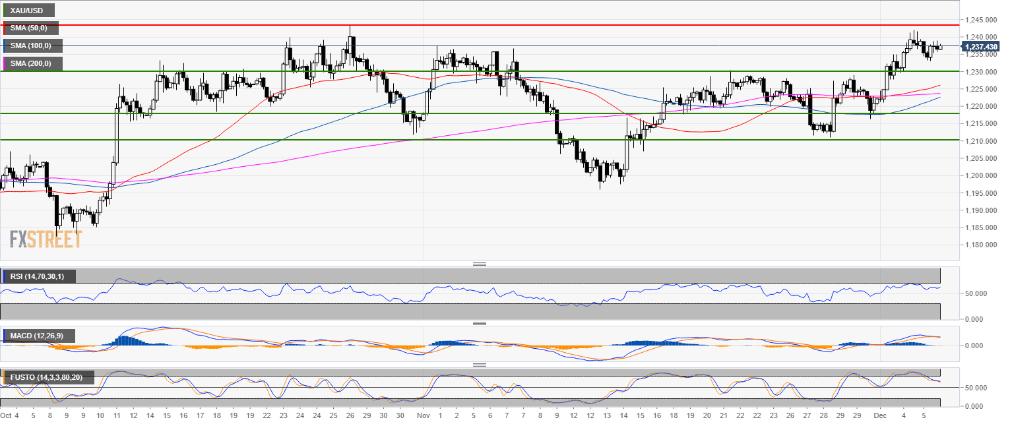Click the Oct 4 label on the date axis
1010x424 pixels.
[11, 417]
